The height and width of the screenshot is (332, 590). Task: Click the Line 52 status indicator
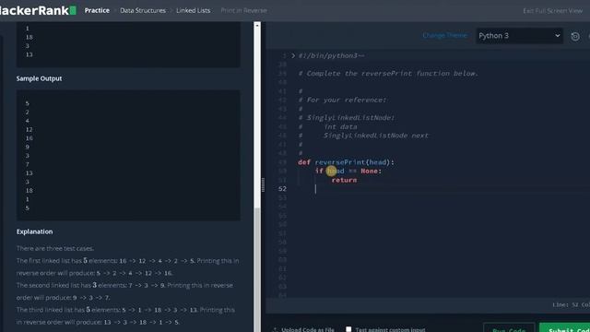coord(571,304)
